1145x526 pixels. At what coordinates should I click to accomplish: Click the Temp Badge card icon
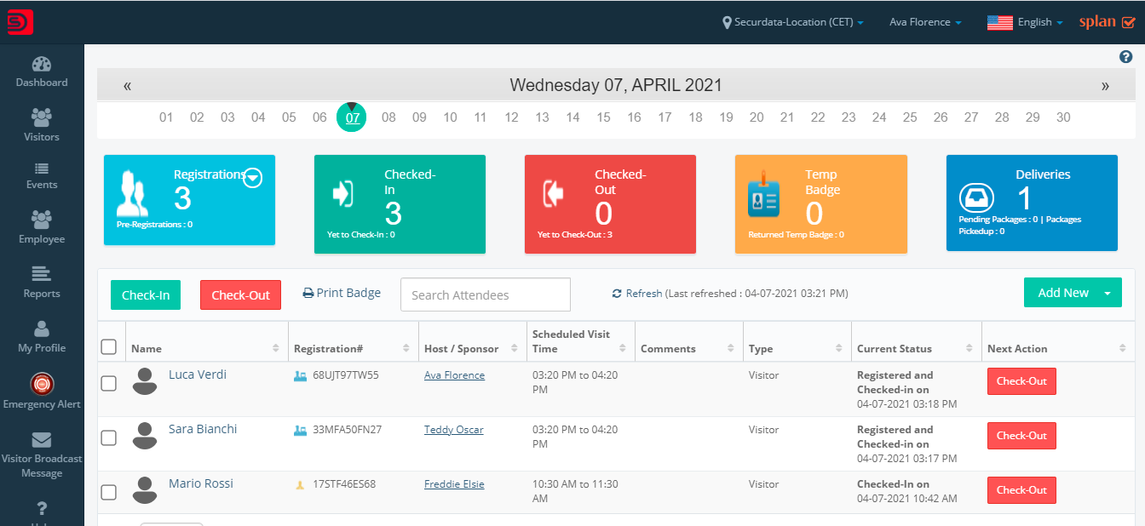[x=764, y=194]
